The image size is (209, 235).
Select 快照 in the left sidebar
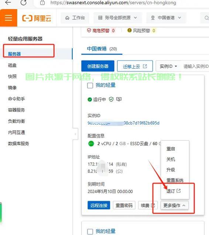(x=12, y=77)
